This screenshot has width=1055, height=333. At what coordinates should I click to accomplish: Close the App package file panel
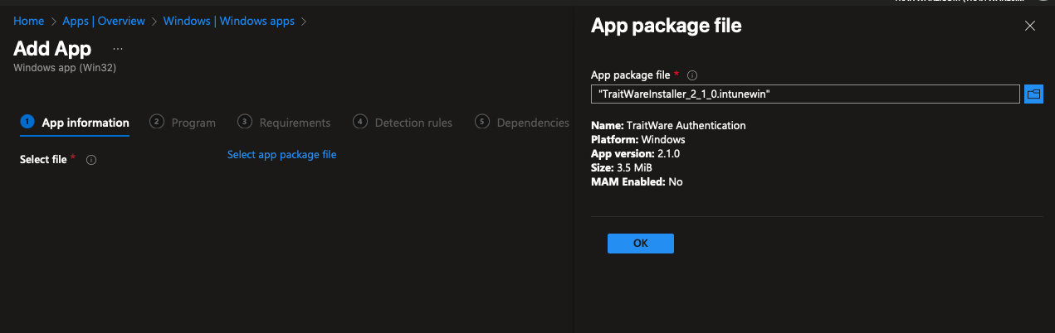tap(1030, 27)
